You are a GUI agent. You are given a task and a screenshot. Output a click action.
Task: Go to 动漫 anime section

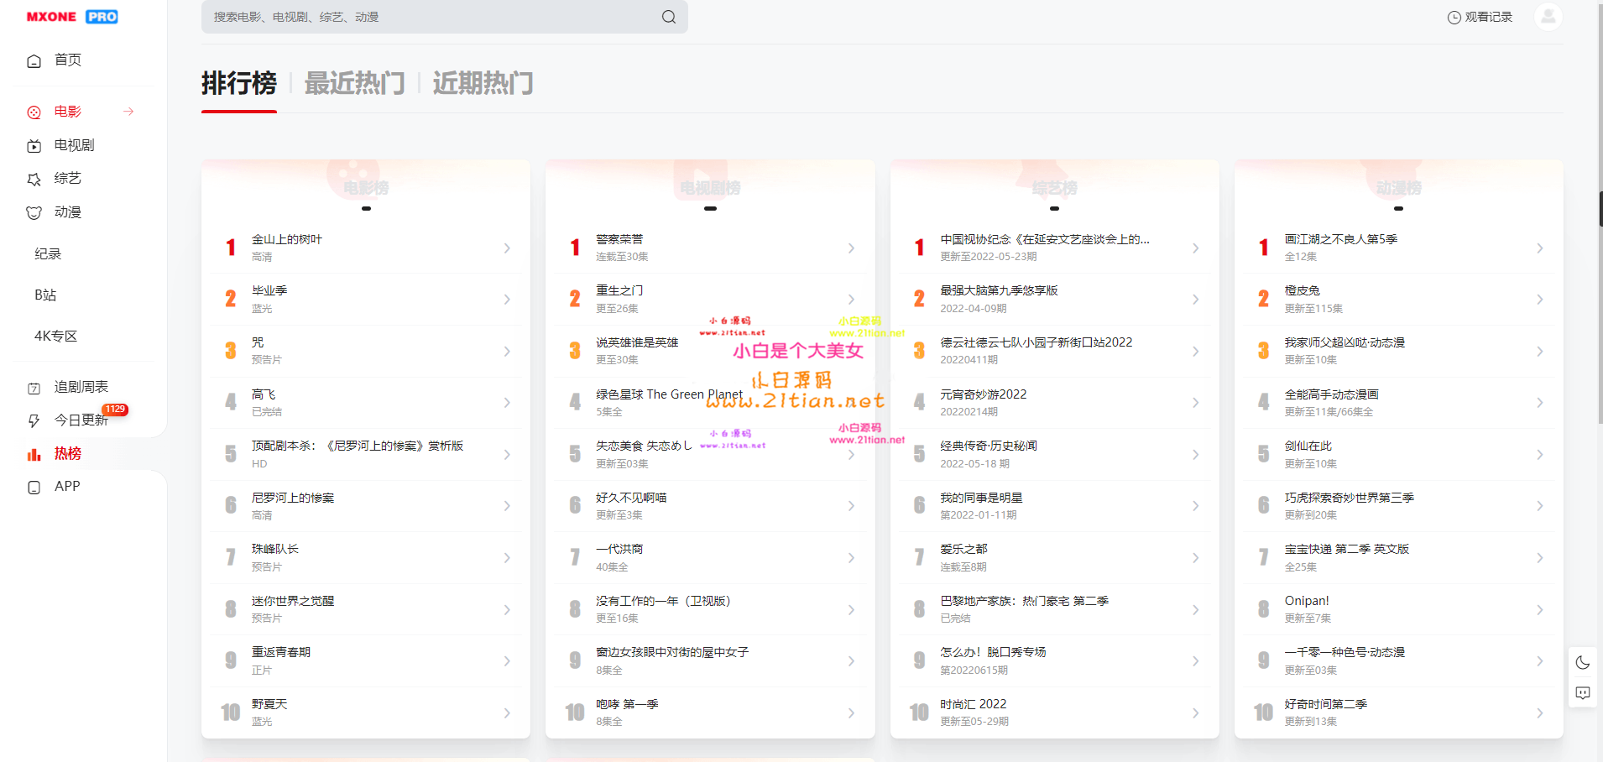click(x=67, y=212)
